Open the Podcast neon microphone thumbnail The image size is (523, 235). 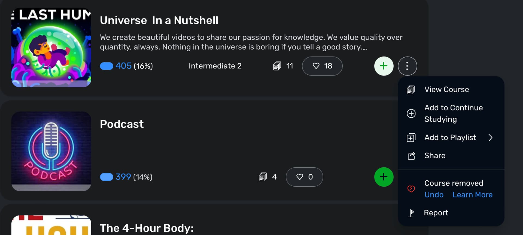(51, 151)
